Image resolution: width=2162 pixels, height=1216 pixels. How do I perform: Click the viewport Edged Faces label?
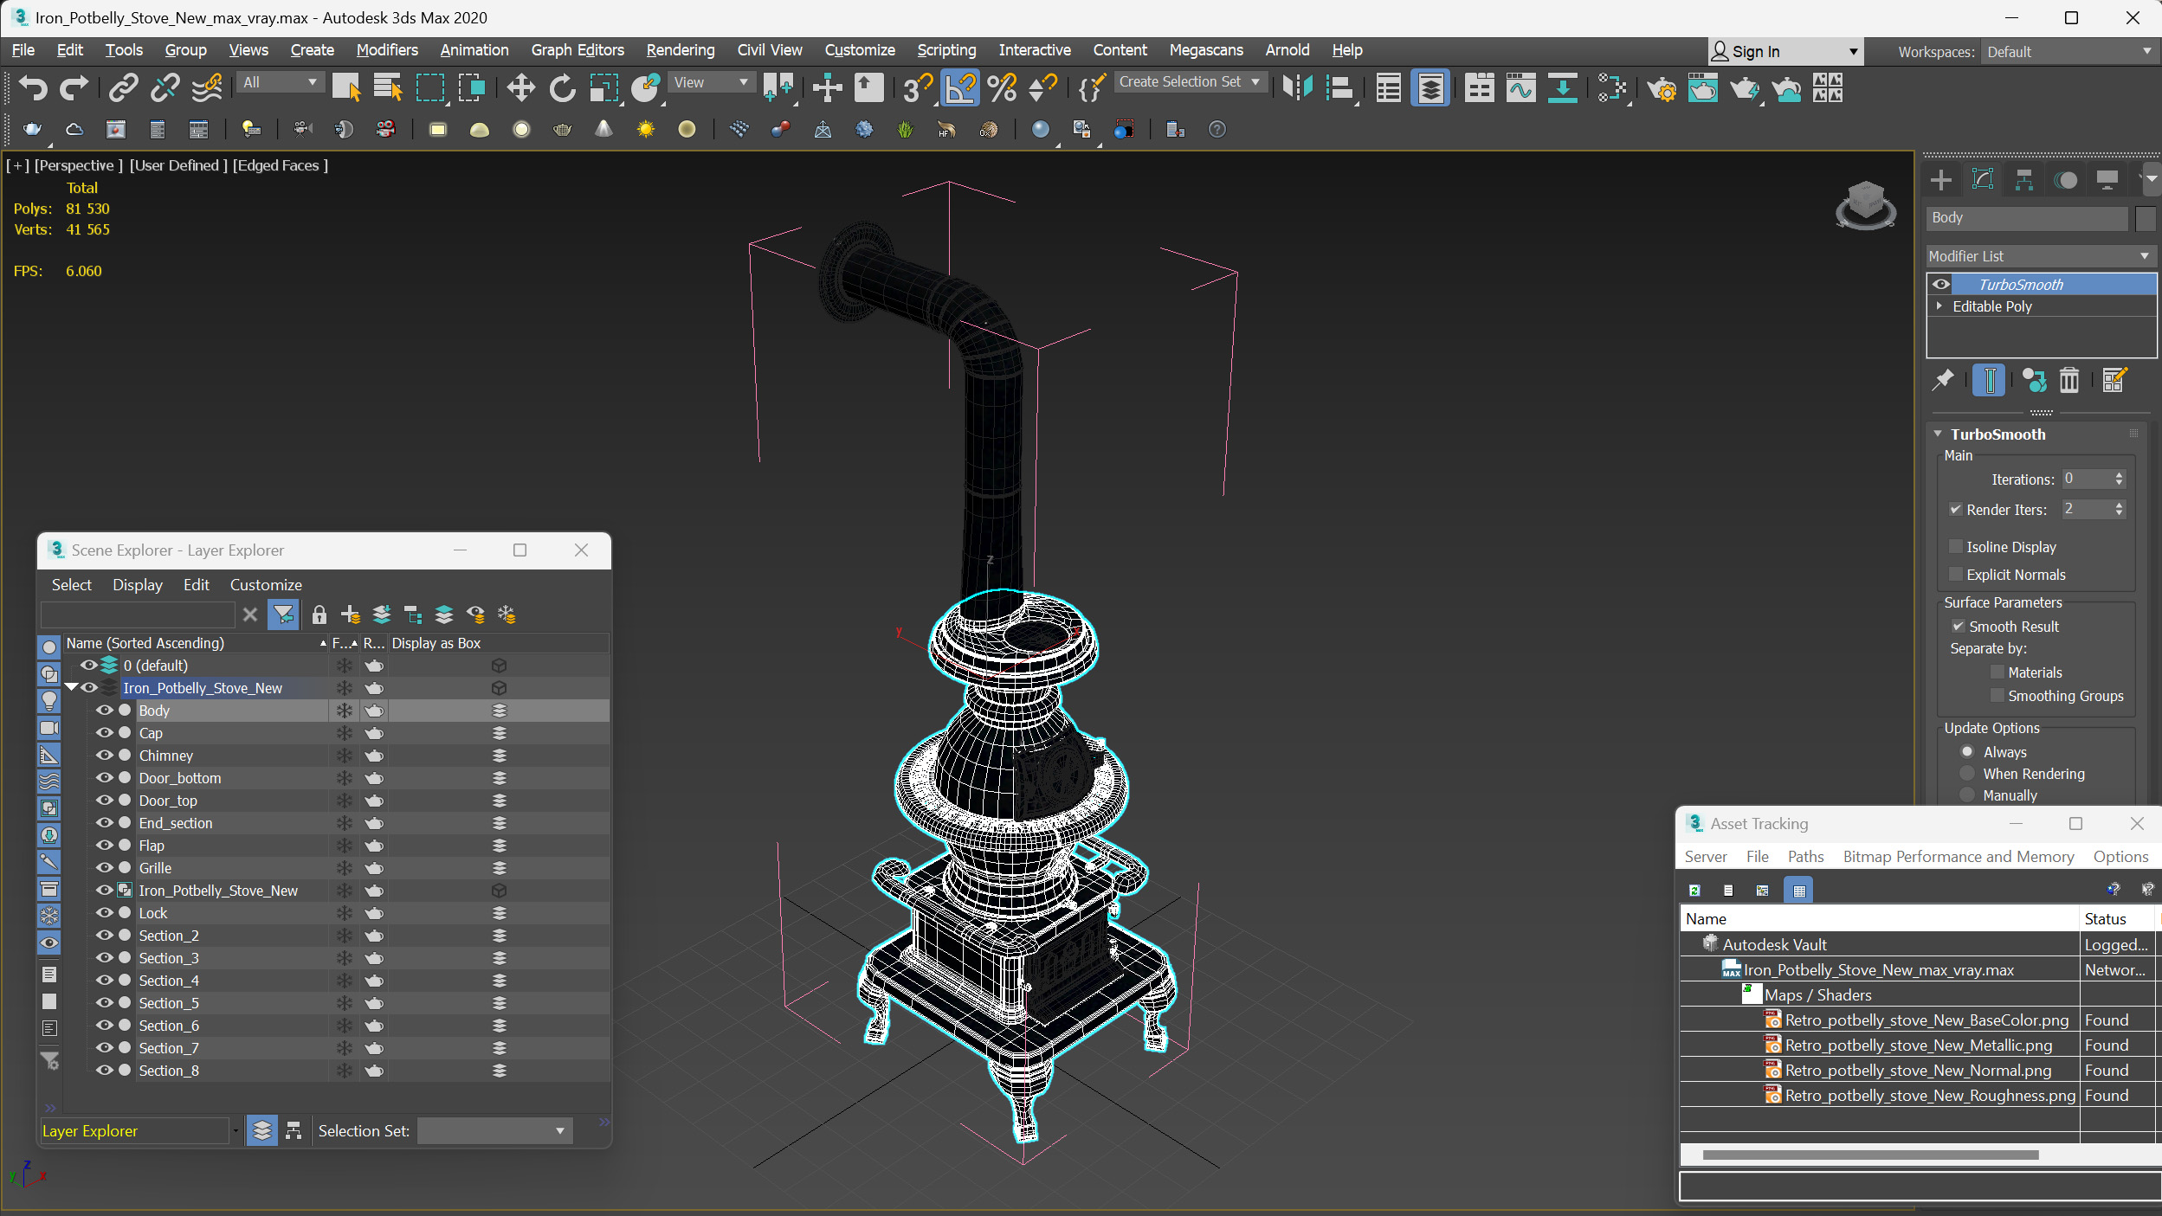pyautogui.click(x=280, y=165)
